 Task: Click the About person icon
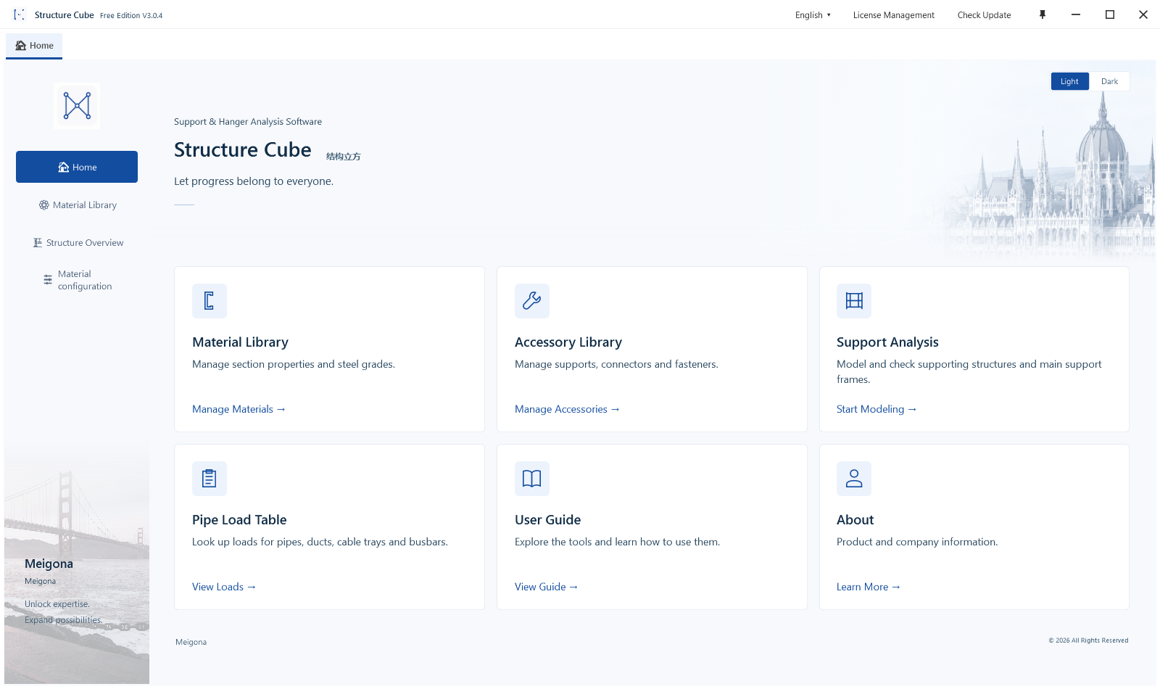pos(854,479)
